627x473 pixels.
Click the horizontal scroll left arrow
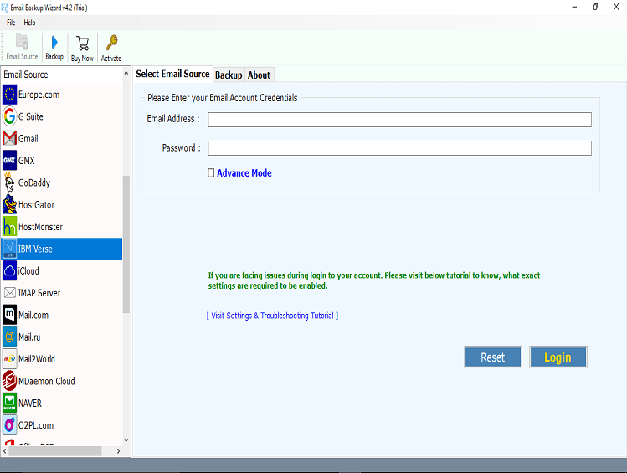[4, 451]
